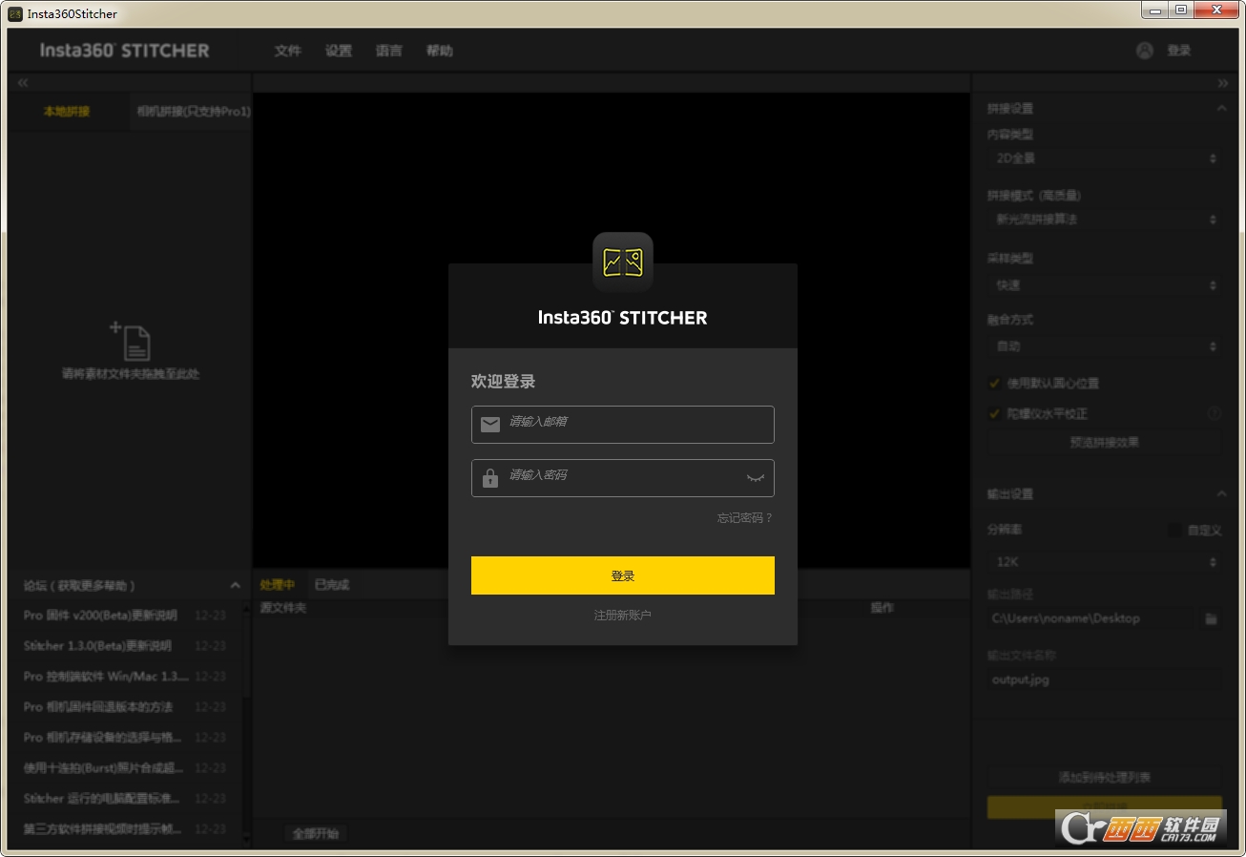1246x857 pixels.
Task: Click the Insta360 STITCHER header logo
Action: point(124,51)
